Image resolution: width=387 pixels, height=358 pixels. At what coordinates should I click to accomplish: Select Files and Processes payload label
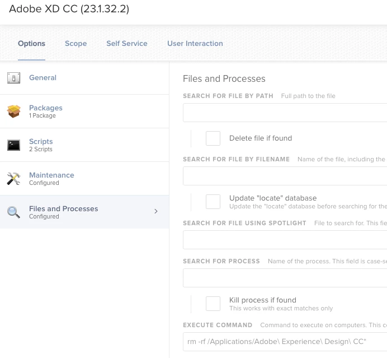pyautogui.click(x=63, y=208)
